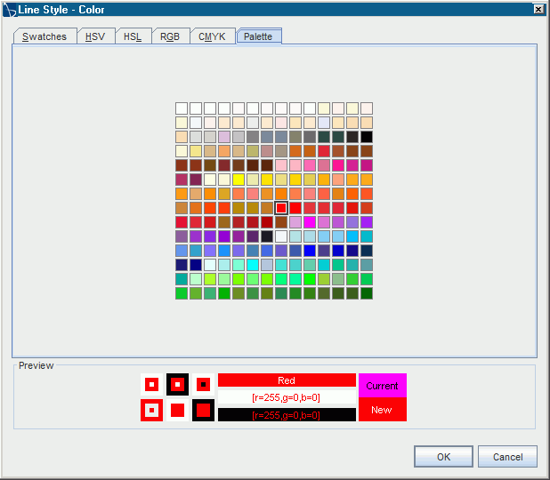Choose the pure yellow swatch in sixth row
The image size is (550, 480).
pyautogui.click(x=239, y=180)
